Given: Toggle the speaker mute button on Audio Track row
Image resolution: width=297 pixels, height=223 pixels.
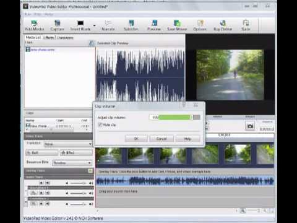Looking at the screenshot, I should 48,183.
